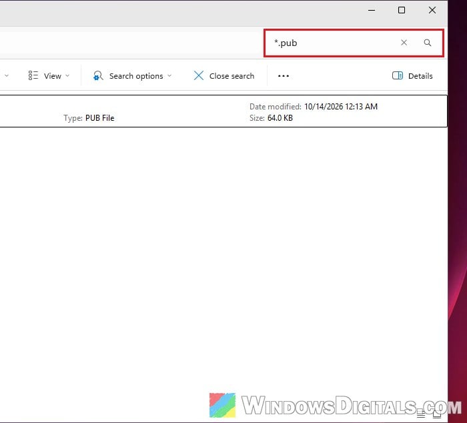467x423 pixels.
Task: Open the View layout menu
Action: point(49,76)
